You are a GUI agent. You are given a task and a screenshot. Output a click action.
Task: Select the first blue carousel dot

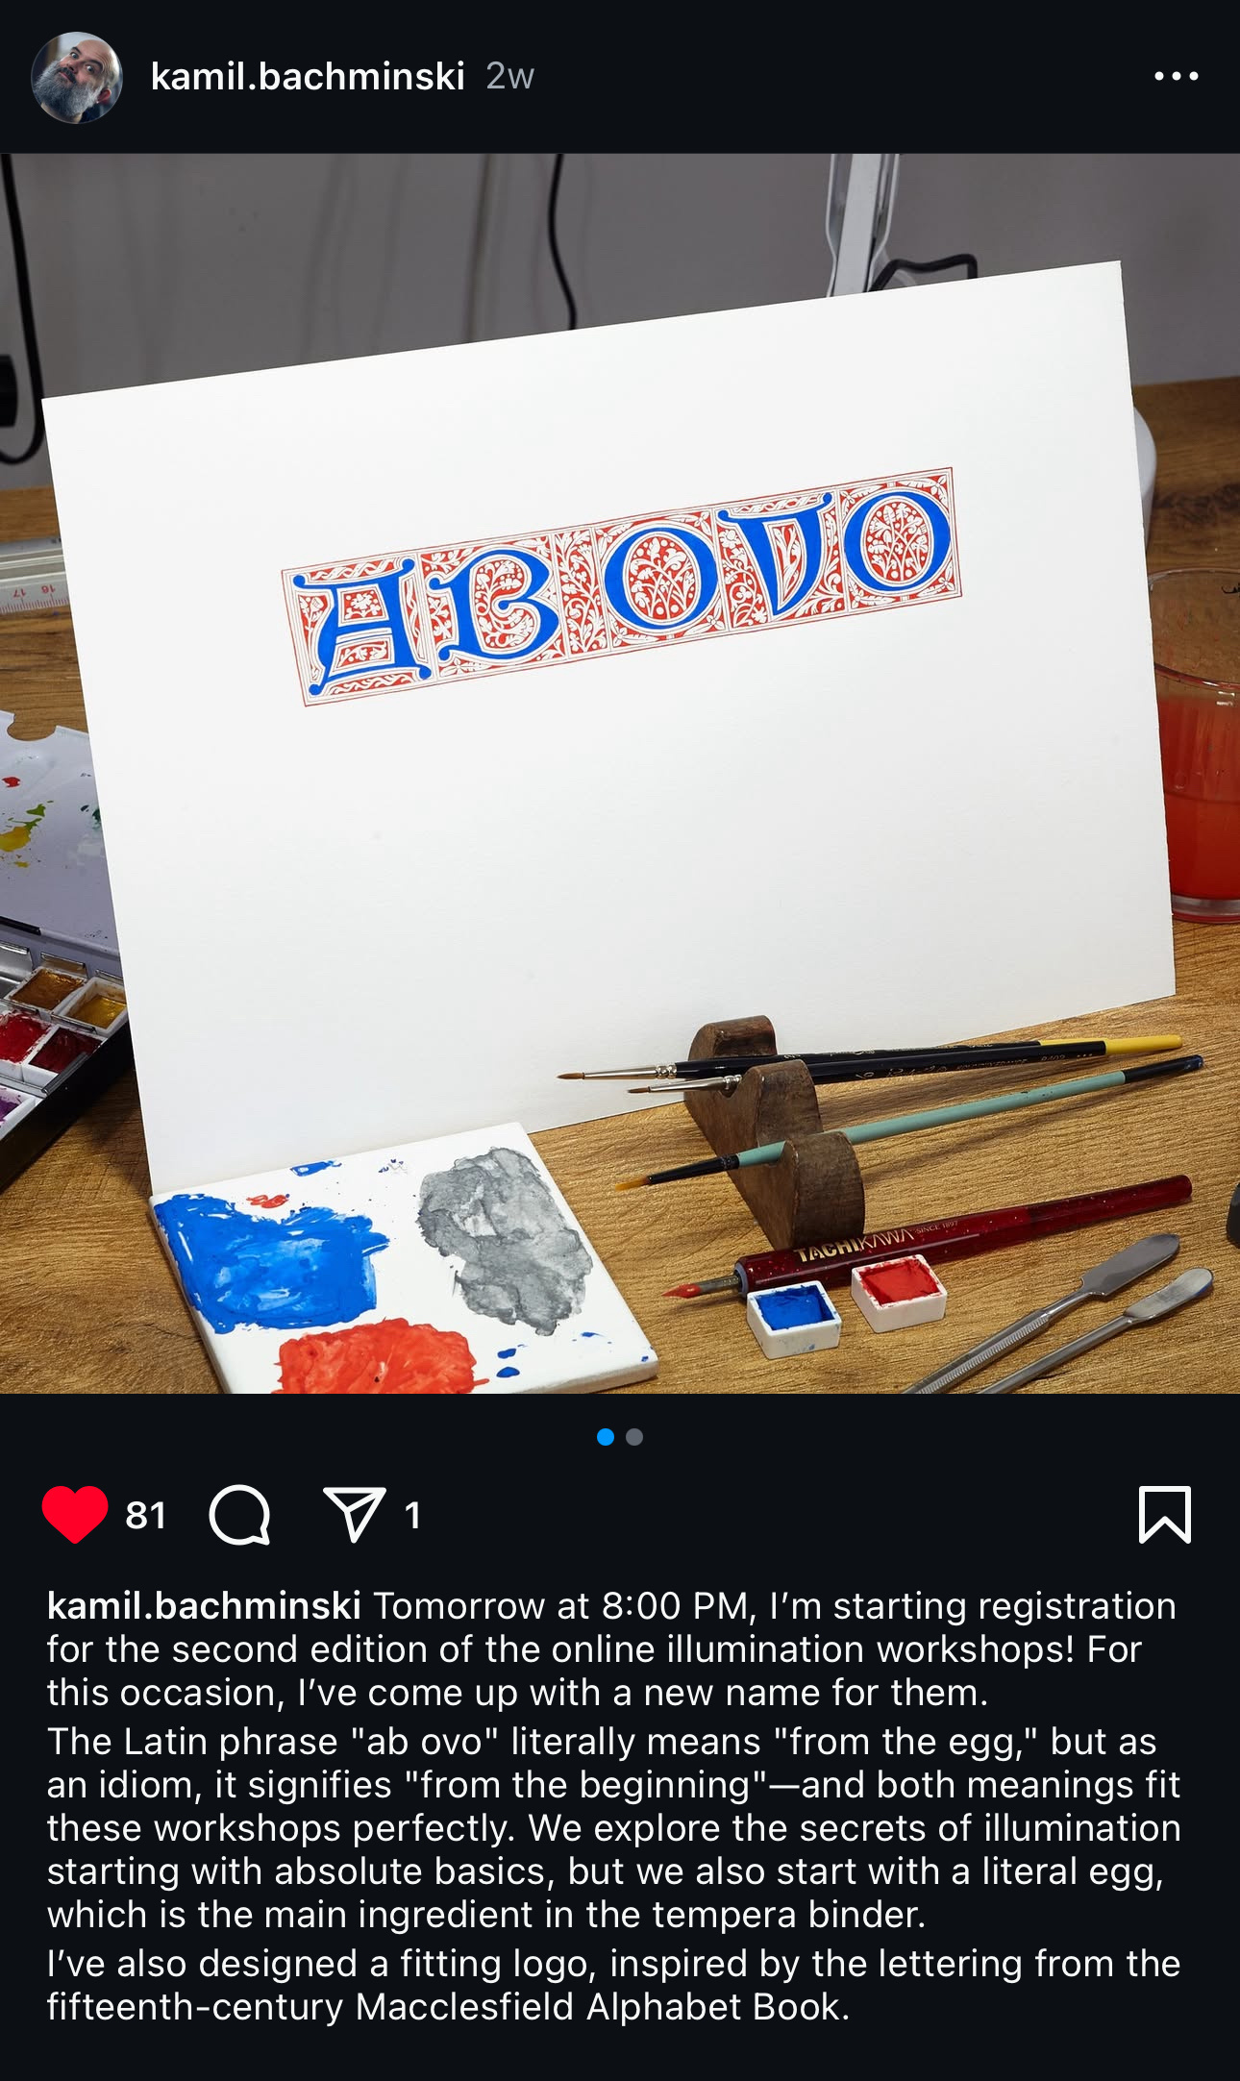(606, 1437)
